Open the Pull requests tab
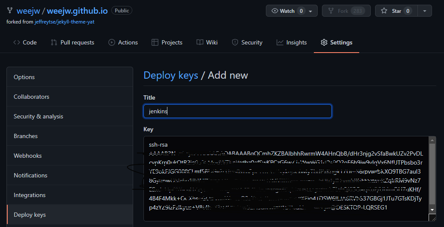 (x=72, y=42)
